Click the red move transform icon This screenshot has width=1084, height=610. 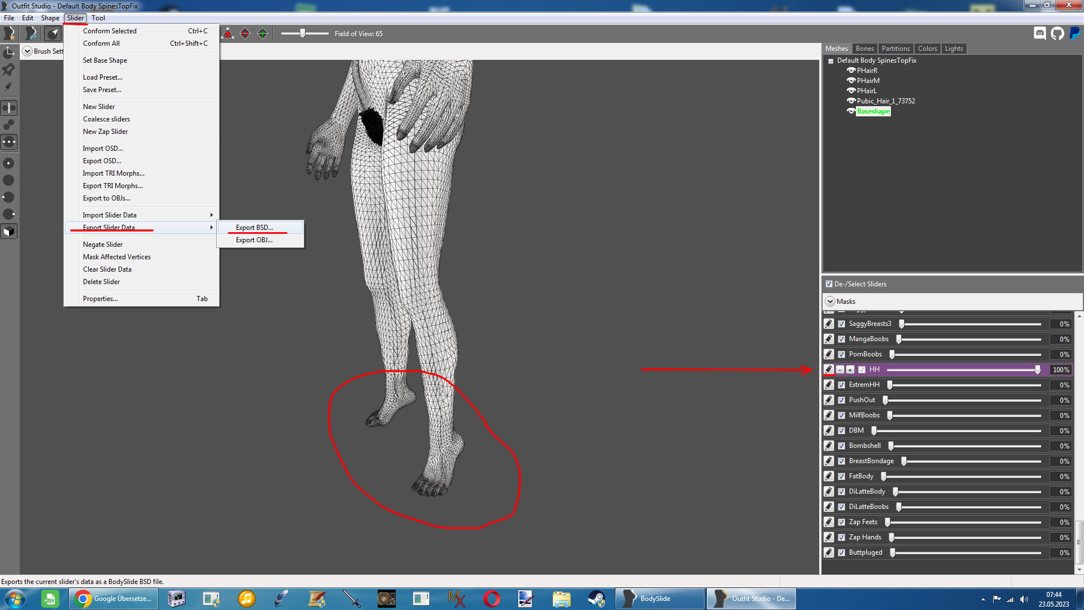click(228, 33)
